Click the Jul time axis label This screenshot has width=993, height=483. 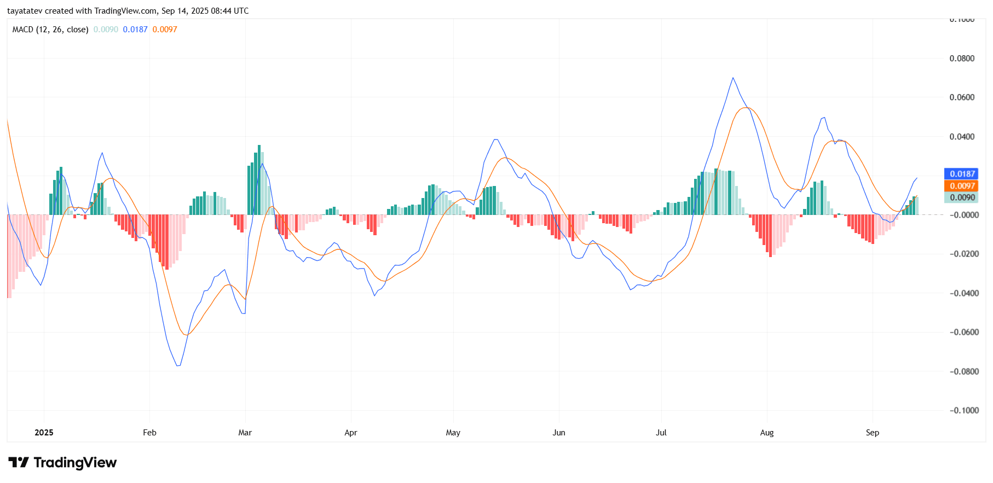[661, 433]
